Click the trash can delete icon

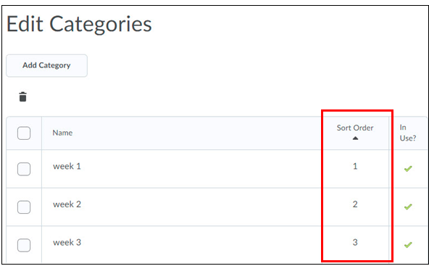[23, 97]
